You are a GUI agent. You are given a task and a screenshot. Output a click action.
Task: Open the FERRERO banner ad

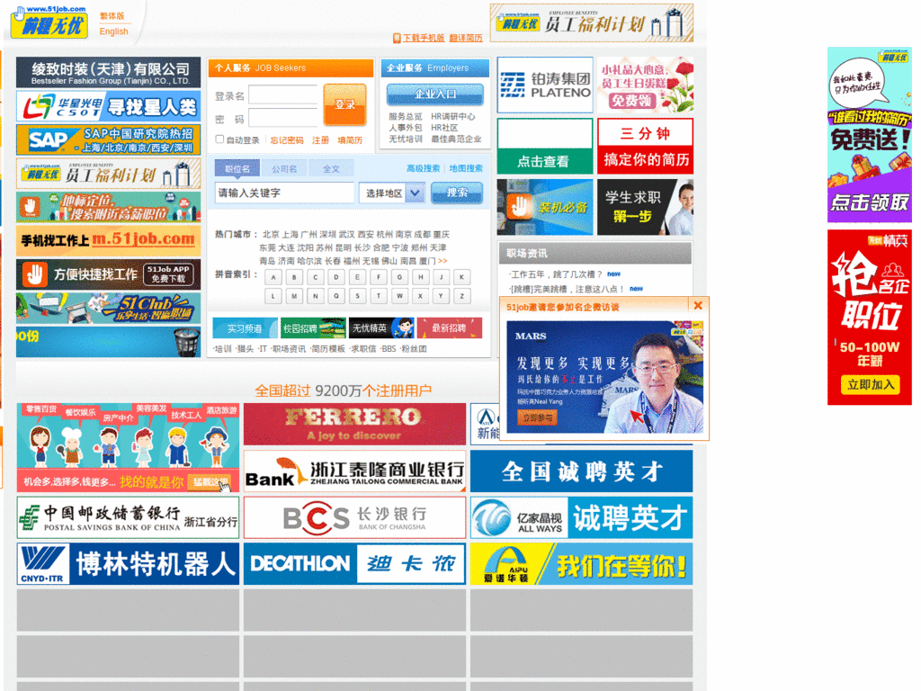(x=354, y=425)
